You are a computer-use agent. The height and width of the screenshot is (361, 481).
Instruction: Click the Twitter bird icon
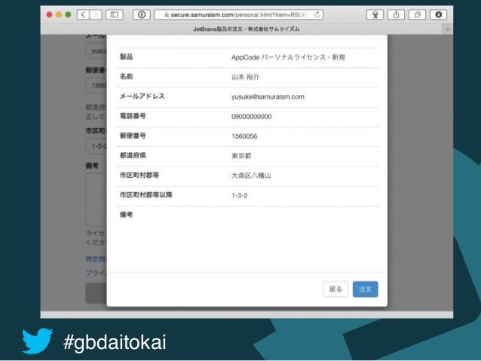tap(38, 341)
